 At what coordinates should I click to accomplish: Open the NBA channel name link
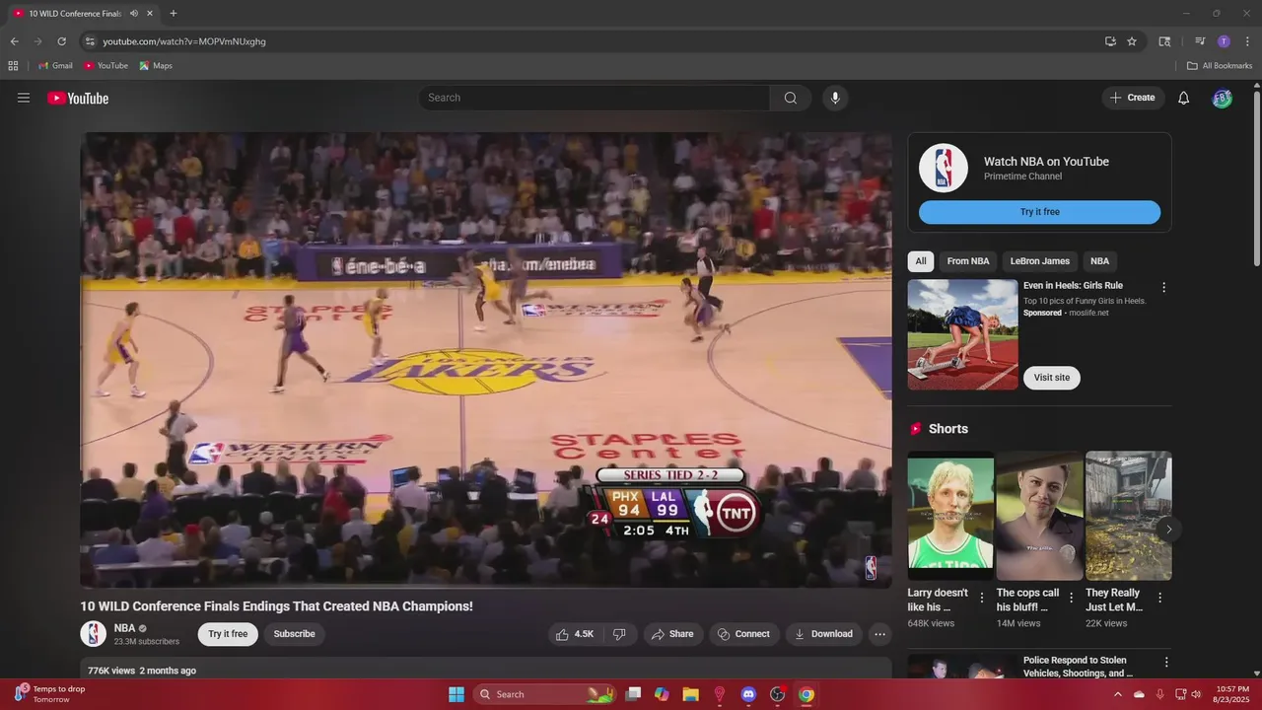(124, 628)
